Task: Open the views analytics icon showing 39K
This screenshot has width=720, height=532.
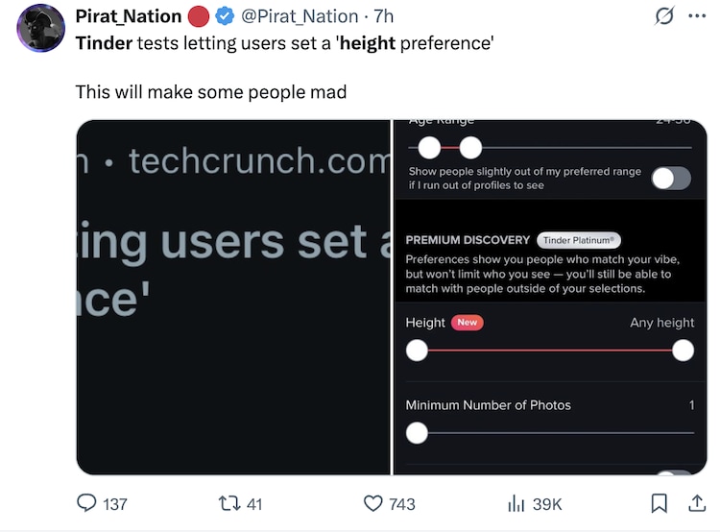Action: pos(516,503)
